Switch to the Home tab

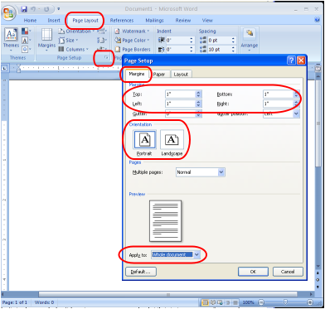click(x=30, y=21)
